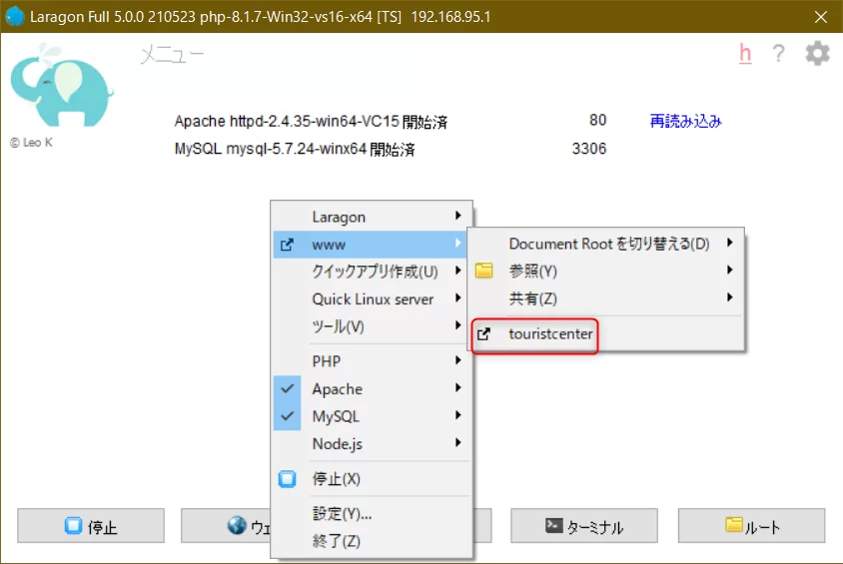Click MySQL mysql-5.7.24 status text
Screen dimensions: 843x564
coord(295,149)
